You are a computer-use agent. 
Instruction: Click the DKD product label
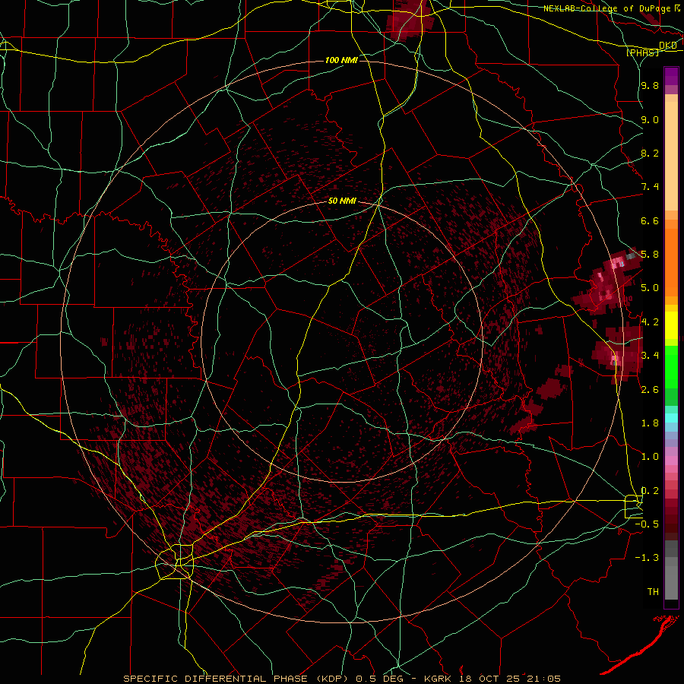pyautogui.click(x=667, y=45)
